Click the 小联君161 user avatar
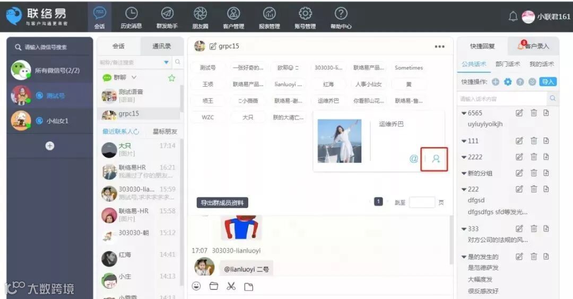The width and height of the screenshot is (573, 299). pyautogui.click(x=528, y=17)
